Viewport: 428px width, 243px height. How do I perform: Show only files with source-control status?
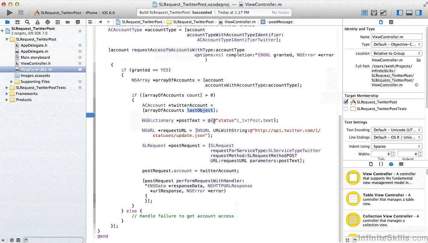pos(18,240)
